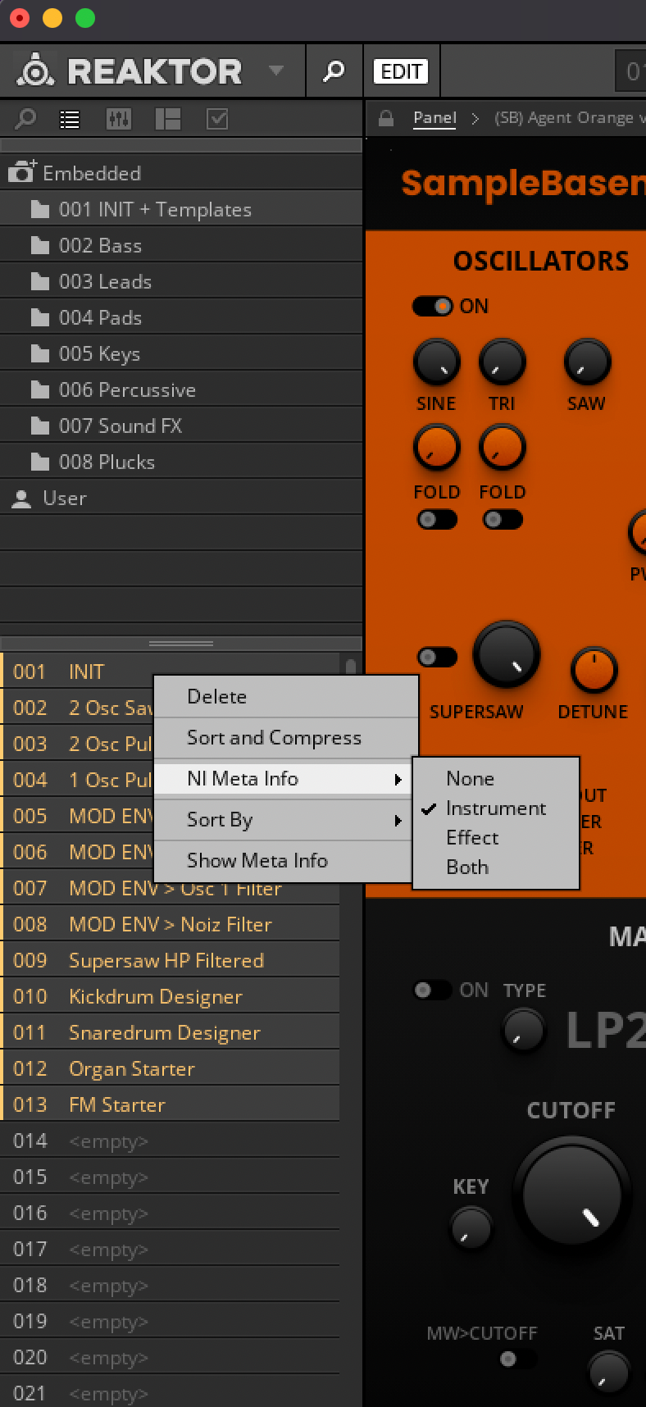The image size is (646, 1407).
Task: Open the 005 Keys folder
Action: point(180,354)
